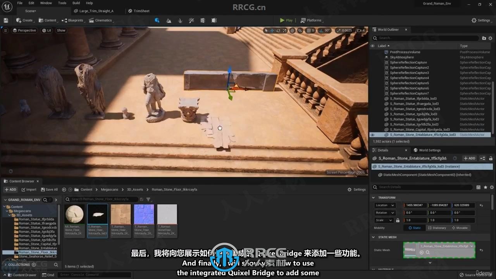Toggle Scale ratio lock
The width and height of the screenshot is (496, 279).
pyautogui.click(x=398, y=220)
